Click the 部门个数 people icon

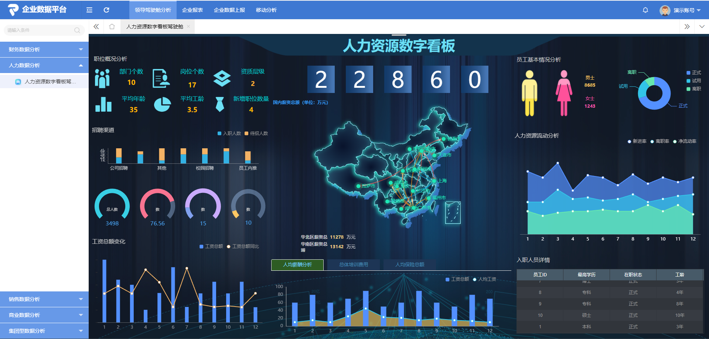click(x=102, y=78)
